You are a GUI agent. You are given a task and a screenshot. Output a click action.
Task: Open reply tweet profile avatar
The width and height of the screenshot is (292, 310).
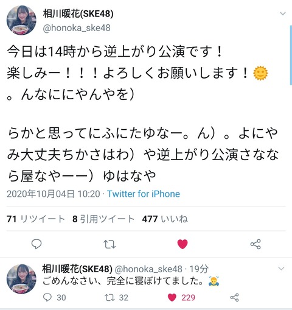coord(21,279)
